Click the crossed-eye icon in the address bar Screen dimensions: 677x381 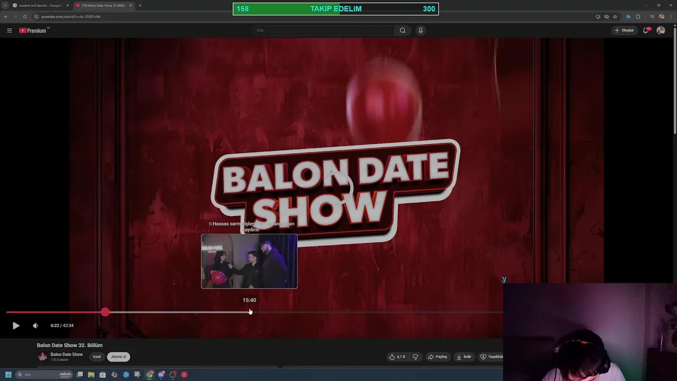pyautogui.click(x=607, y=16)
